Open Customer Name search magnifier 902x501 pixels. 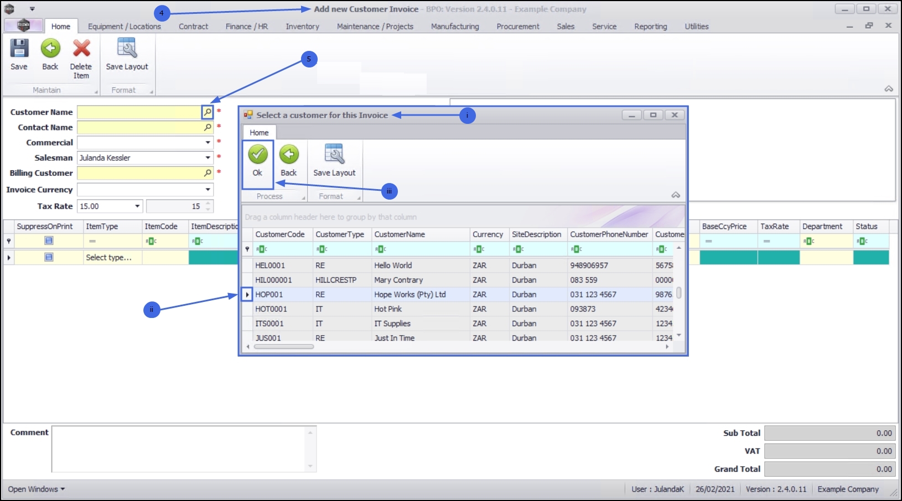(x=208, y=112)
